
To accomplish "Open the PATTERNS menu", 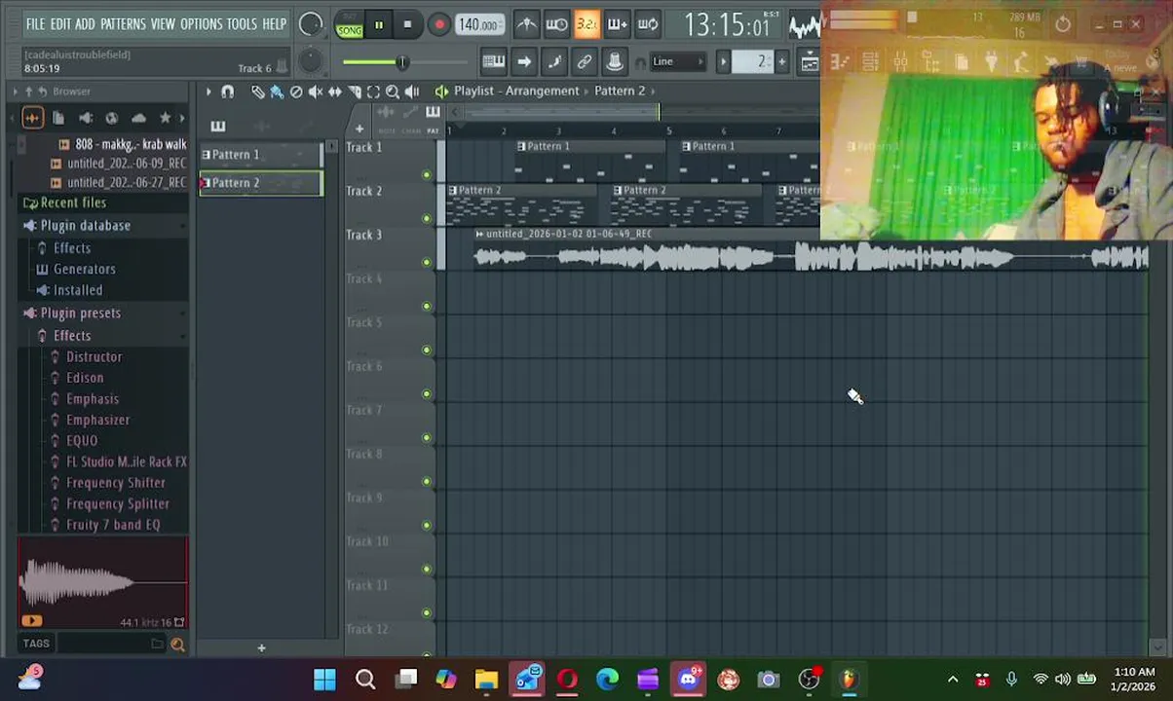I will coord(123,23).
